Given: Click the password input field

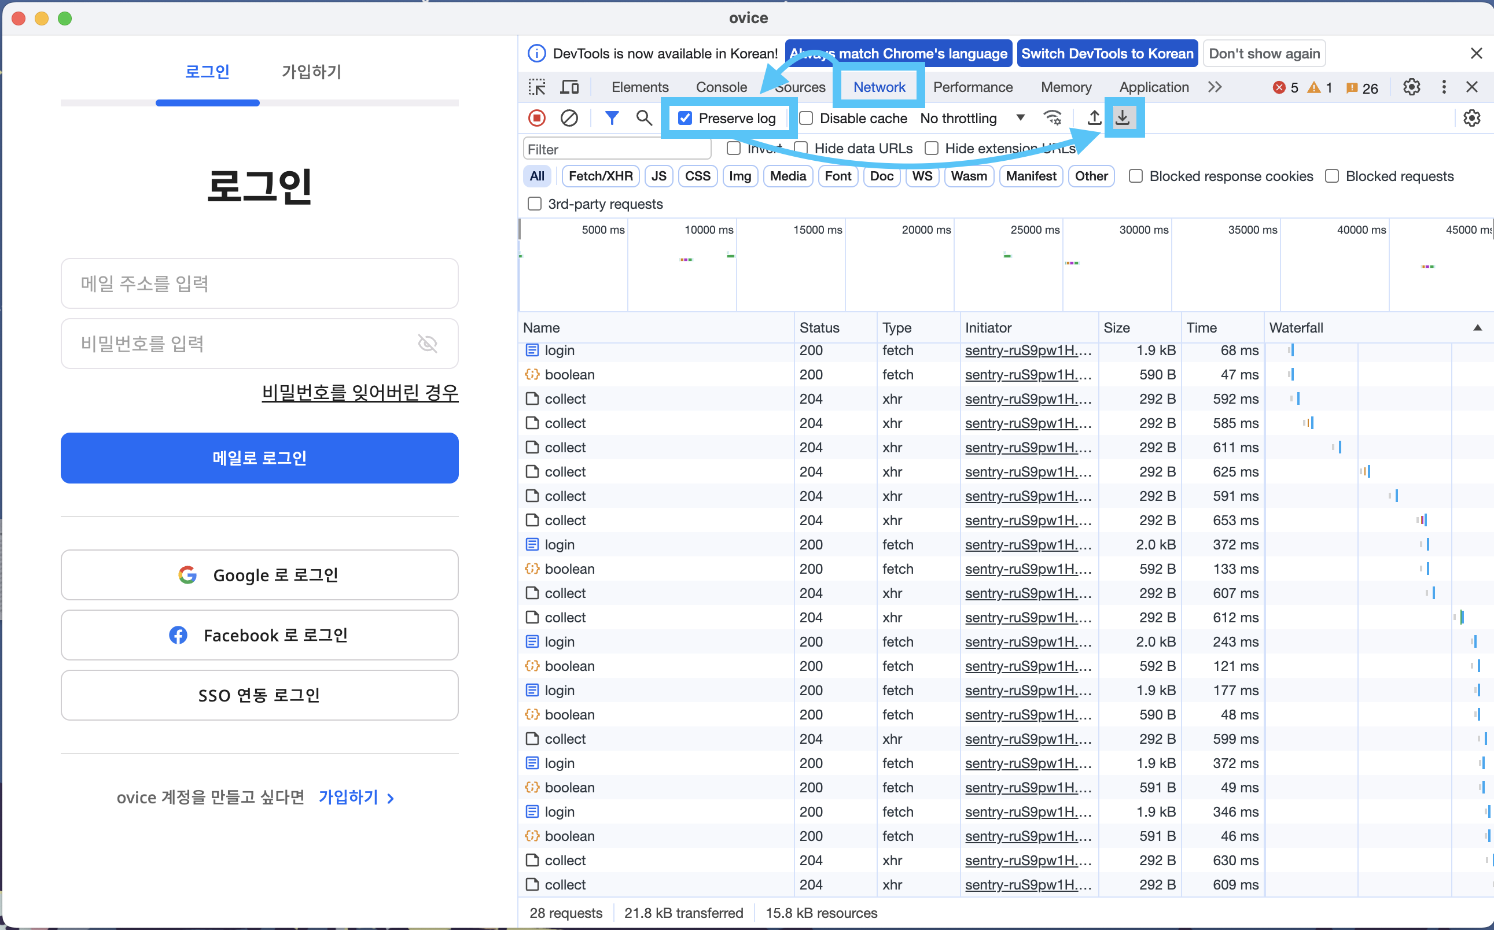Looking at the screenshot, I should point(260,343).
